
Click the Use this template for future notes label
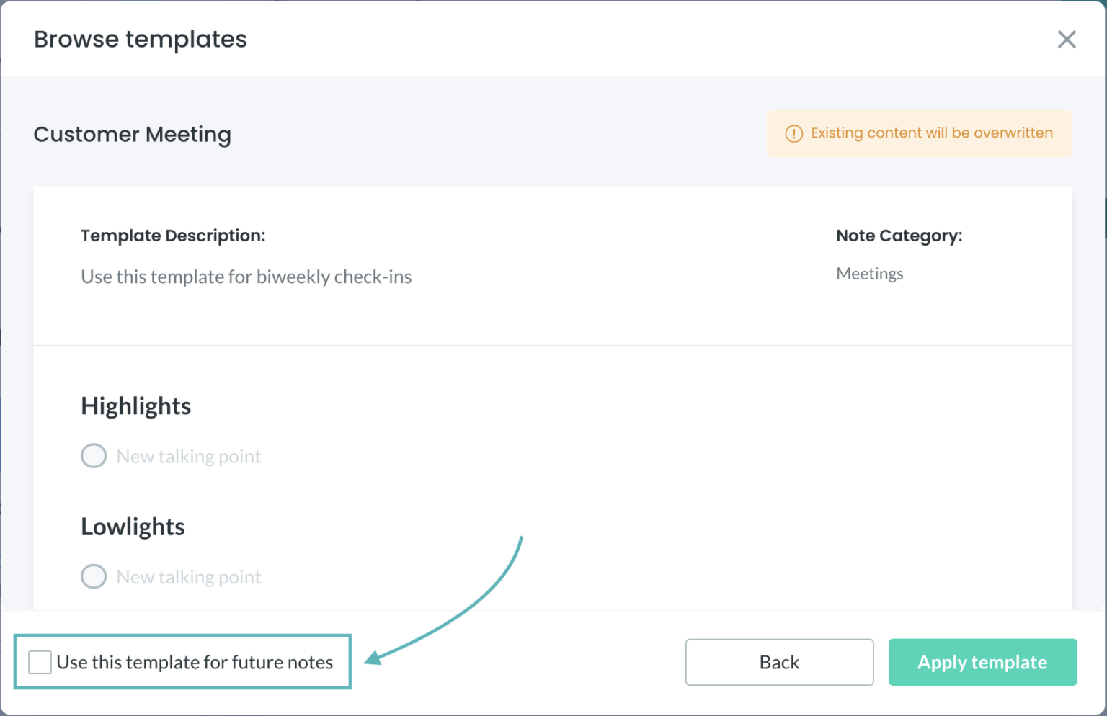[x=195, y=662]
